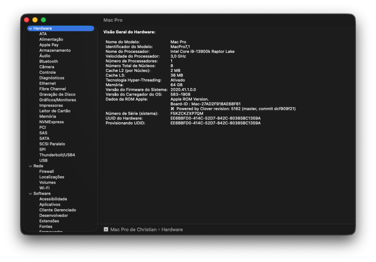Open Bluetooth hardware info
The image size is (376, 262).
(x=49, y=61)
